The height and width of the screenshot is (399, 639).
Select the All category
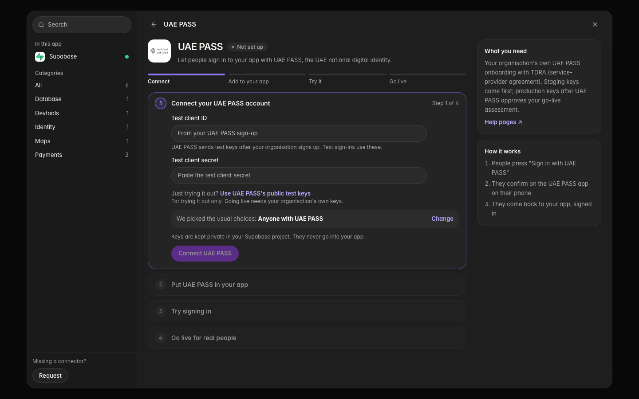82,85
